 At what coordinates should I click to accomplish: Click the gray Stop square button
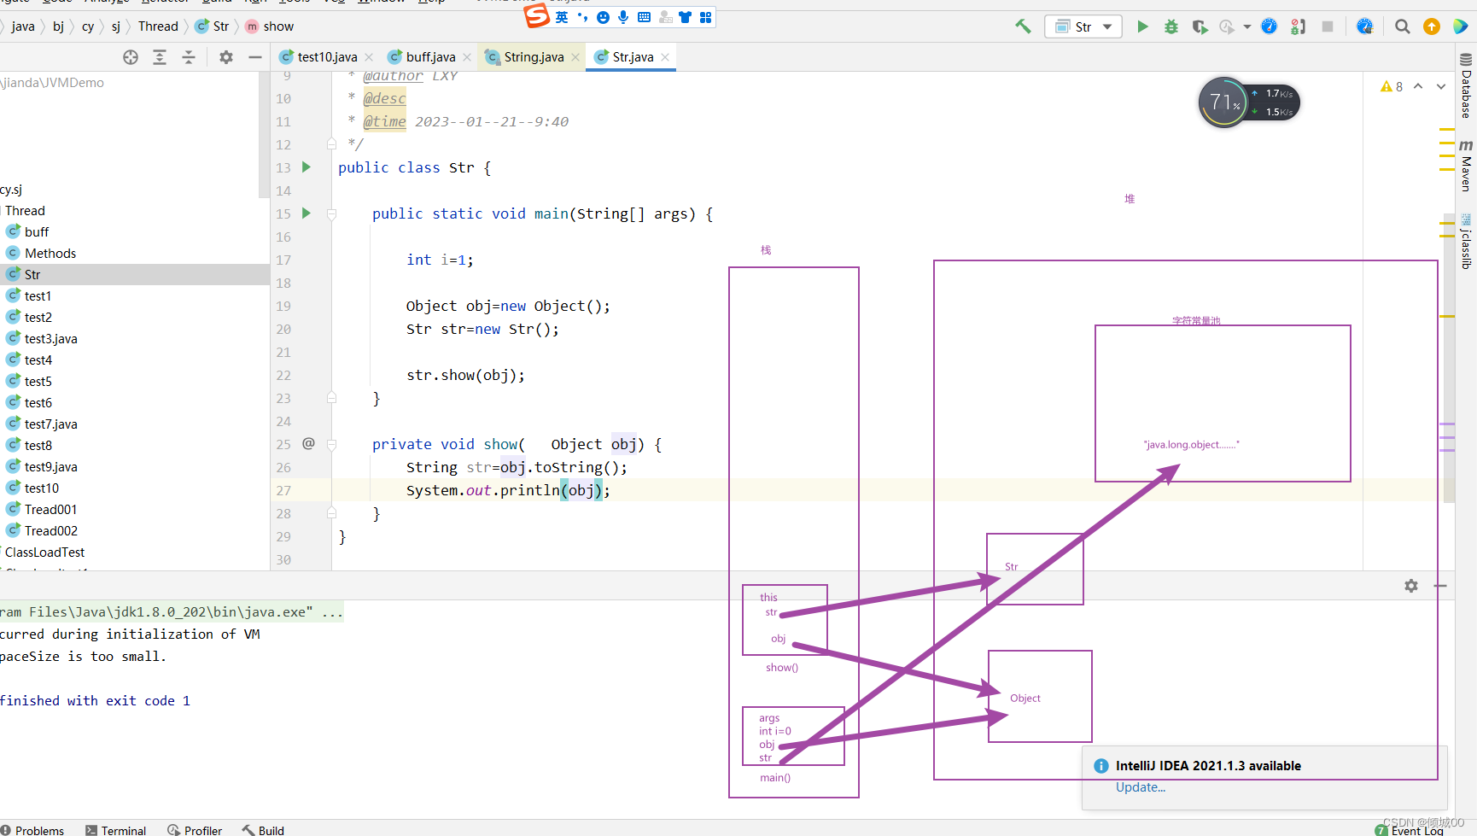pos(1327,26)
